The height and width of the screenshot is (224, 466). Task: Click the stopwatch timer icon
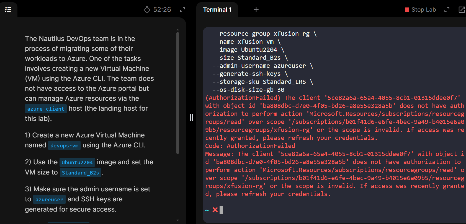(147, 10)
